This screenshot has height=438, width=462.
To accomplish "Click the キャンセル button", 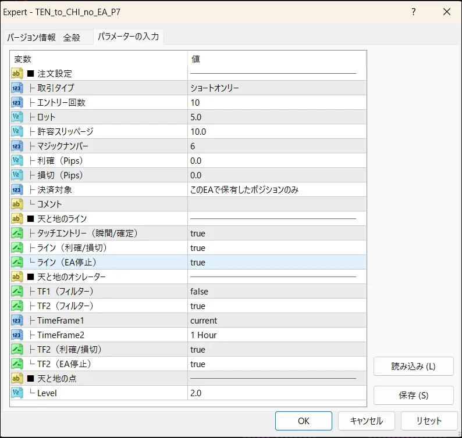I will point(366,421).
